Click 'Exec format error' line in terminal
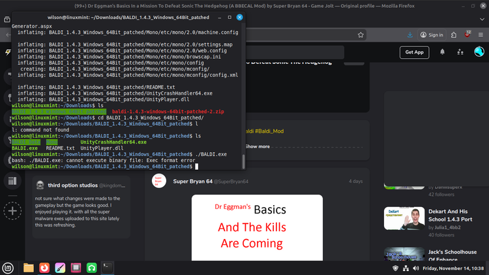Viewport: 489px width, 275px height. pyautogui.click(x=104, y=160)
